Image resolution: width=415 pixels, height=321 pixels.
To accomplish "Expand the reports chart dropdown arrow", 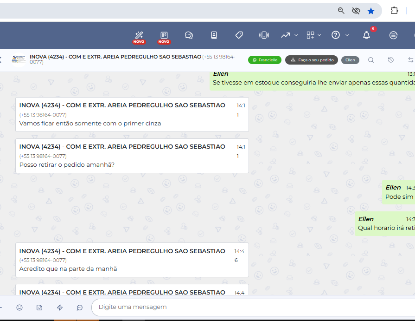I will [x=296, y=35].
